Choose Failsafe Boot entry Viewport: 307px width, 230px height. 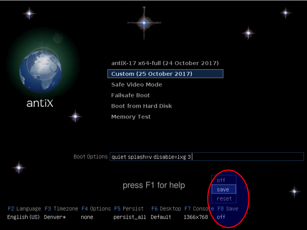tap(131, 95)
